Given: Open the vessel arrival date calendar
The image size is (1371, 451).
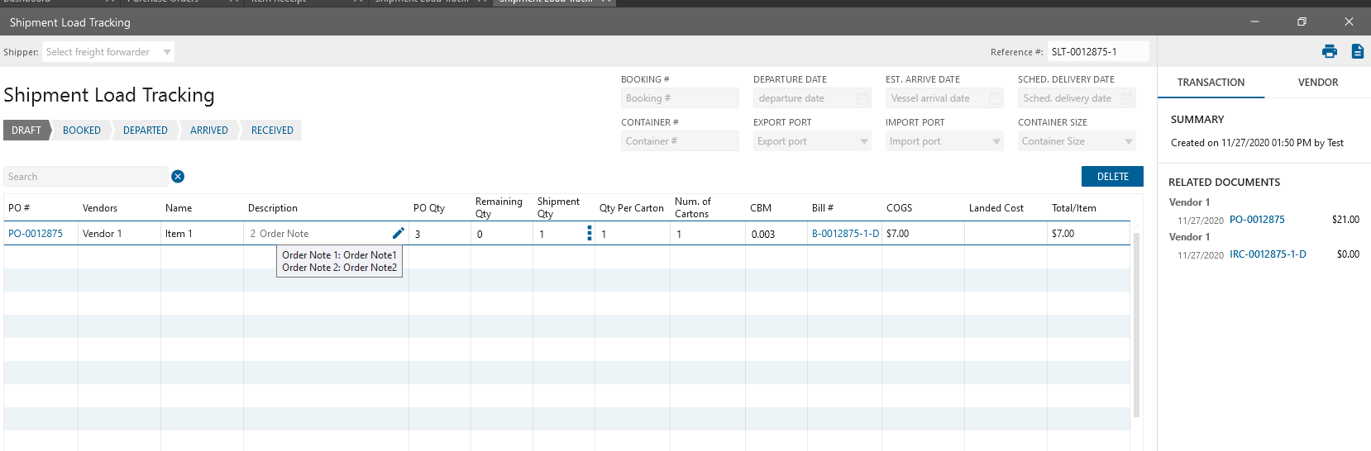Looking at the screenshot, I should click(995, 98).
